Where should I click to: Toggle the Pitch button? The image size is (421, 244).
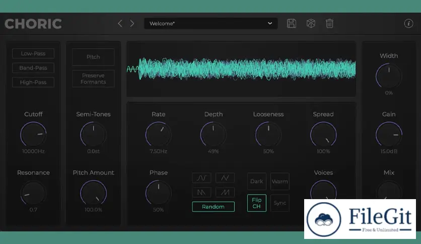[93, 57]
